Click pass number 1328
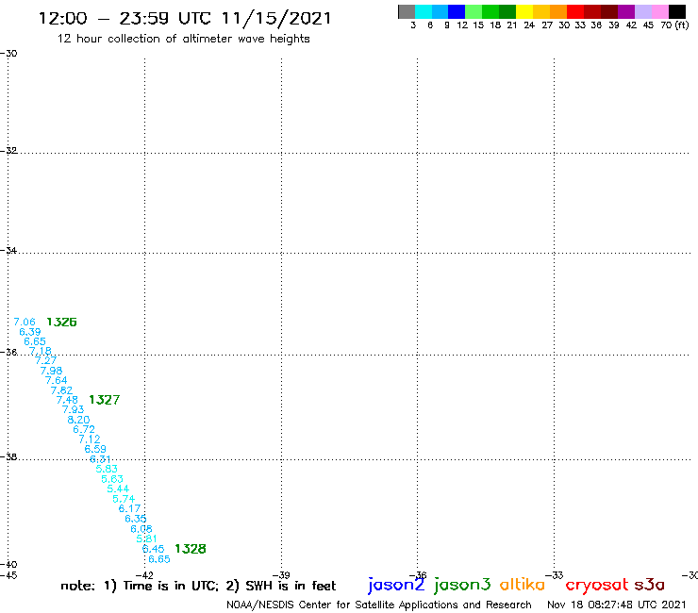 [191, 549]
